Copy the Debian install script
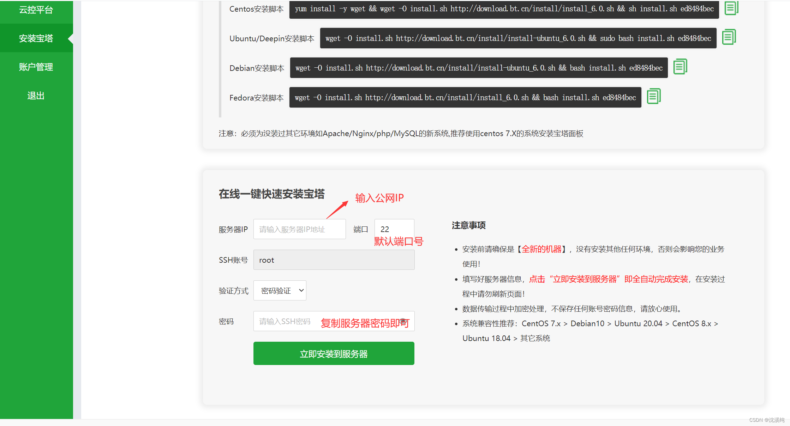Viewport: 790px width, 426px height. pos(680,67)
